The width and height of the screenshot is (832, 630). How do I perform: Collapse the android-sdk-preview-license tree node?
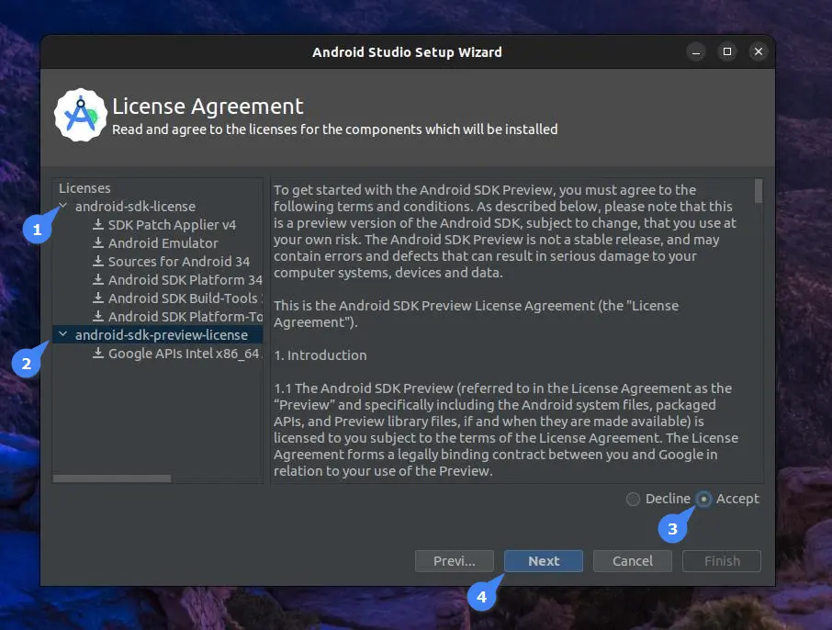[x=63, y=334]
